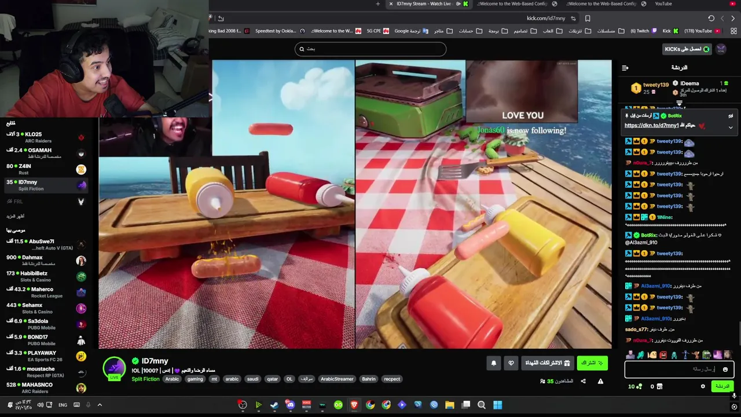
Task: Collapse the chat panel using arrow icon
Action: pyautogui.click(x=625, y=68)
